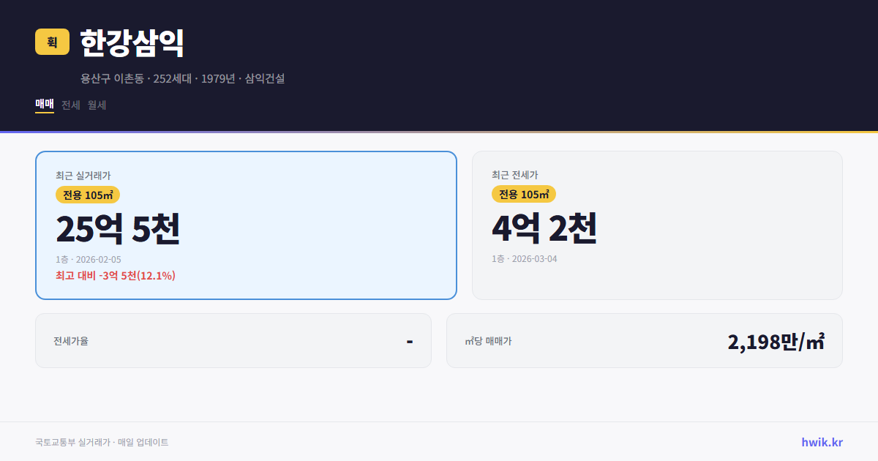The width and height of the screenshot is (878, 461).
Task: Click the ㎡당 매매가 label icon area
Action: (488, 341)
